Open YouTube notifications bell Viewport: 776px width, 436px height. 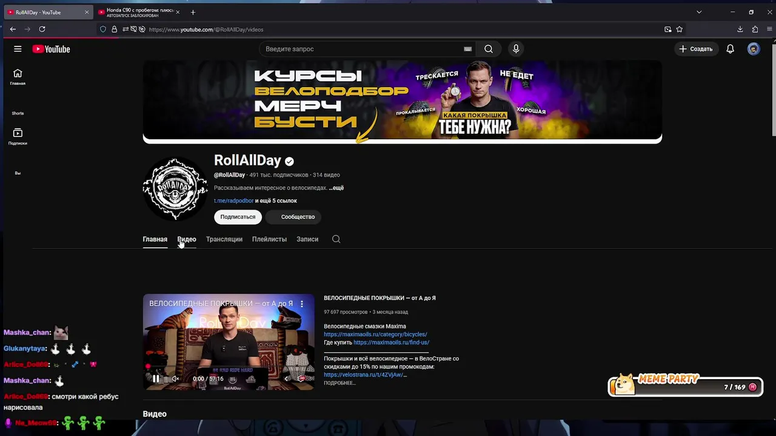click(x=731, y=49)
